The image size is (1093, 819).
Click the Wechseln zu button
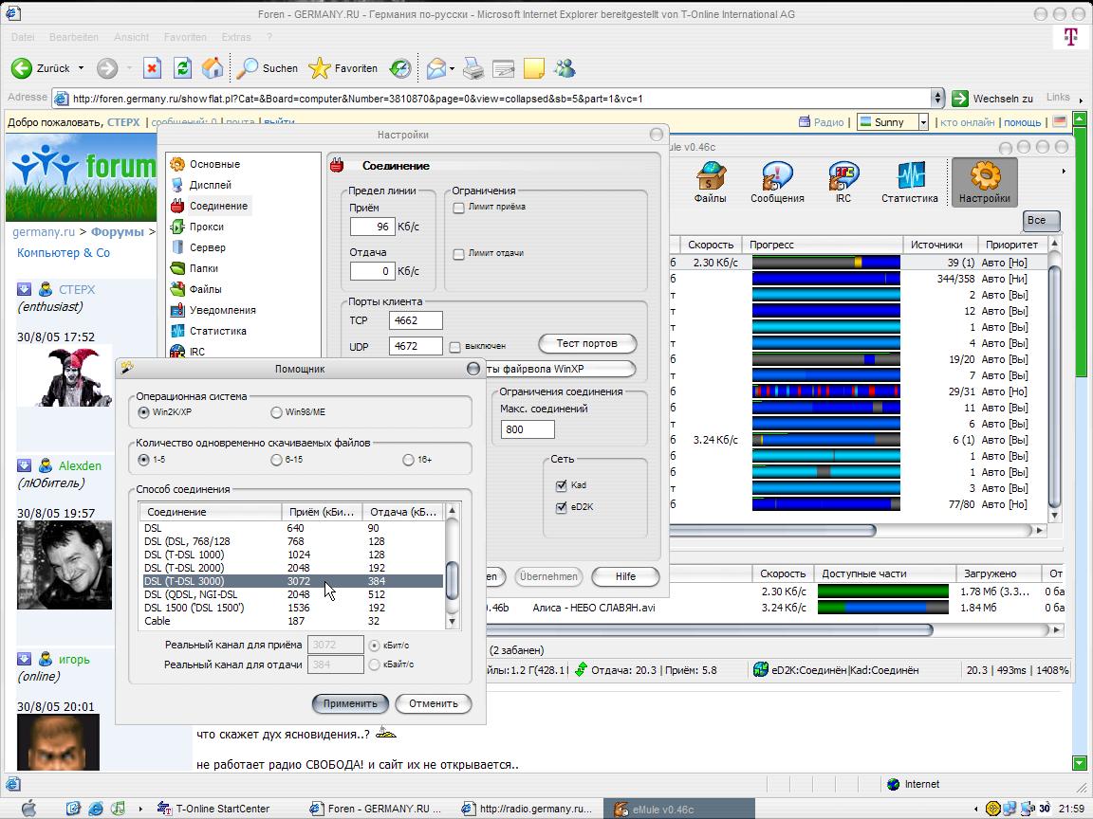pos(992,99)
